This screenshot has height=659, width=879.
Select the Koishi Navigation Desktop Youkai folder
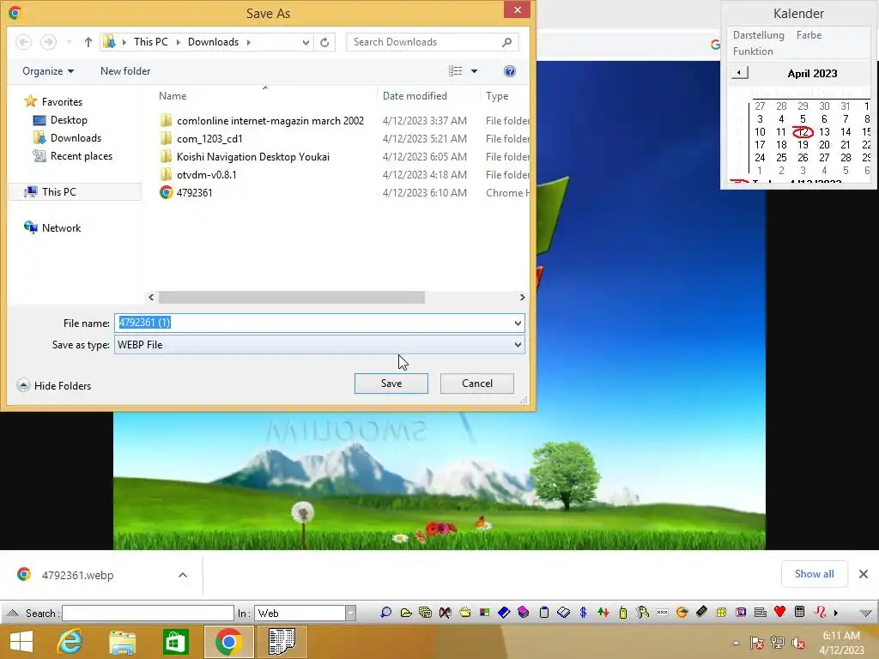point(253,156)
